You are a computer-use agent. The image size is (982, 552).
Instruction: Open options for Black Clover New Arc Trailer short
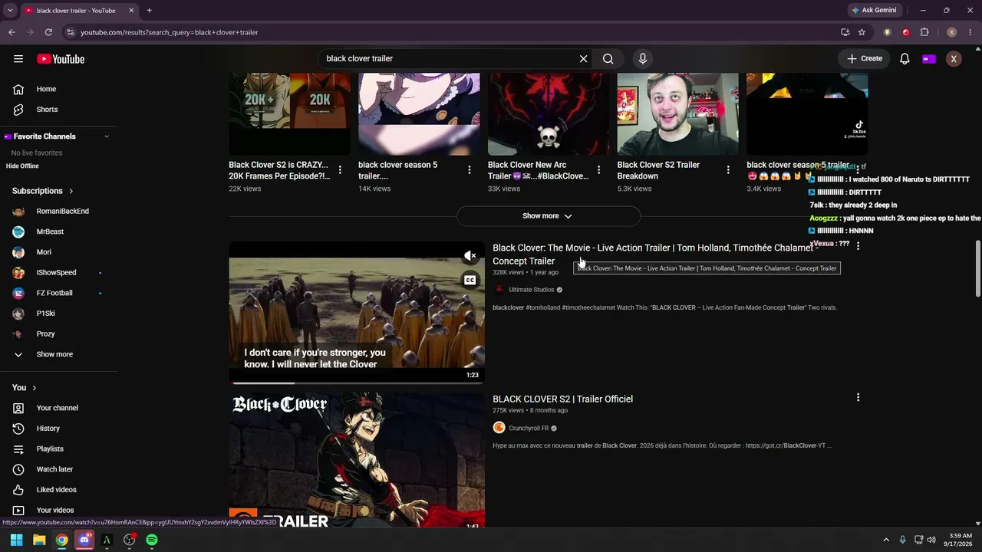point(599,170)
